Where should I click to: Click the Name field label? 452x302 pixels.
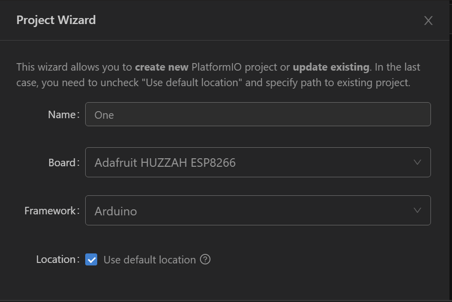(x=63, y=114)
